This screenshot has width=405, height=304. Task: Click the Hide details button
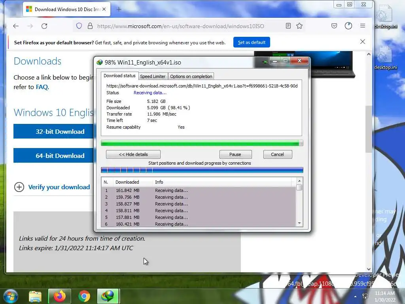[133, 154]
